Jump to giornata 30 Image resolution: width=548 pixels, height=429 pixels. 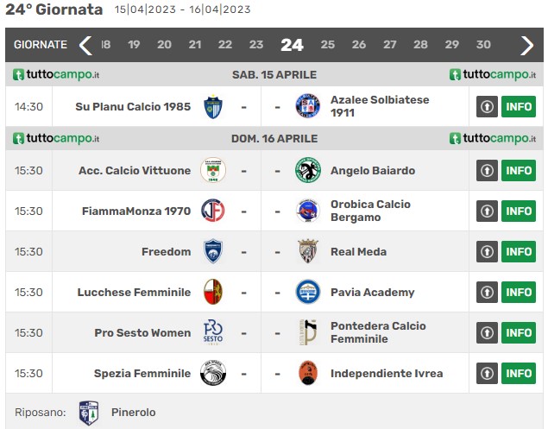[483, 45]
